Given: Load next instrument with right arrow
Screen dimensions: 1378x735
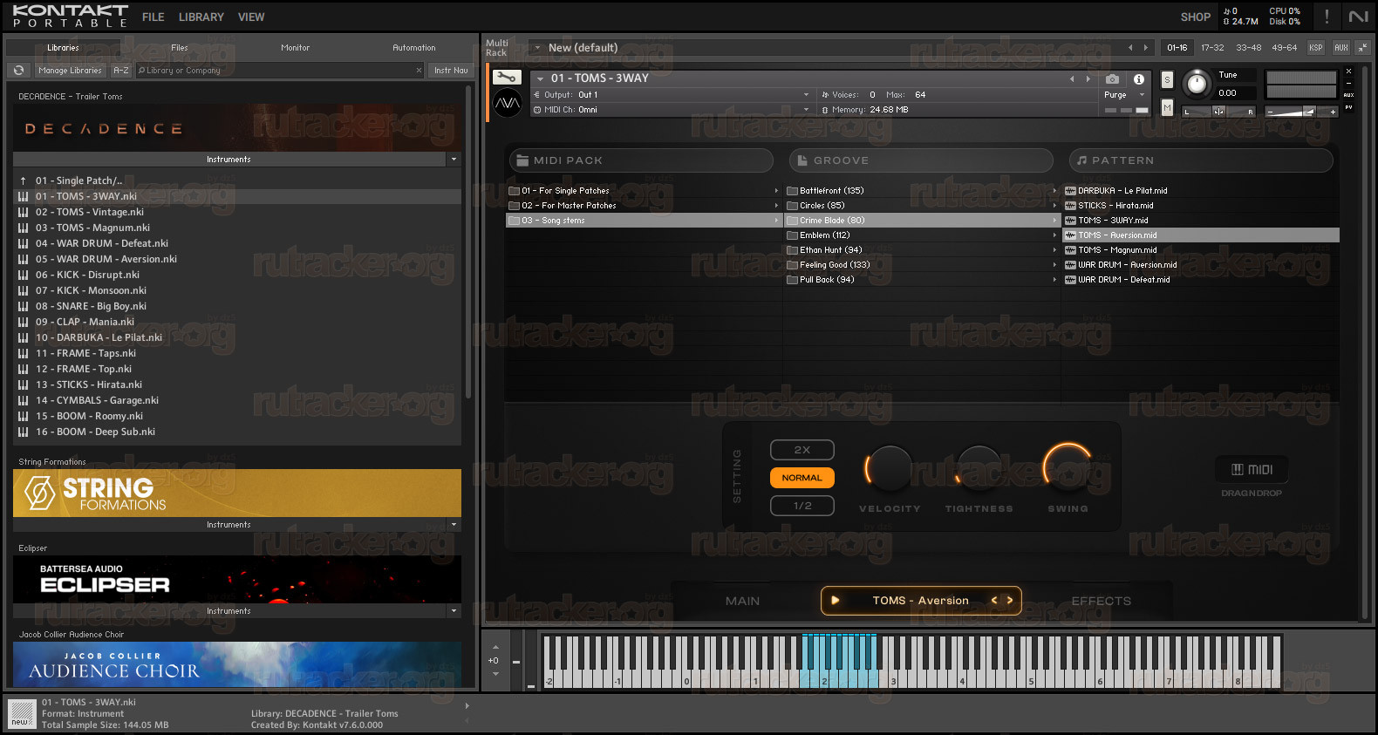Looking at the screenshot, I should [1088, 78].
